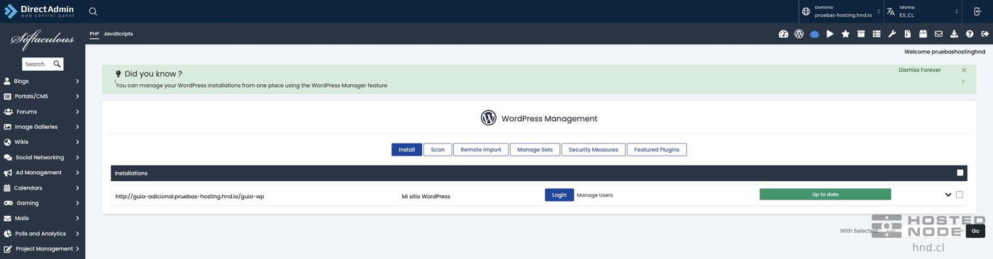Screen dimensions: 993x259
Task: Open the task list icon in the toolbar
Action: pos(877,34)
